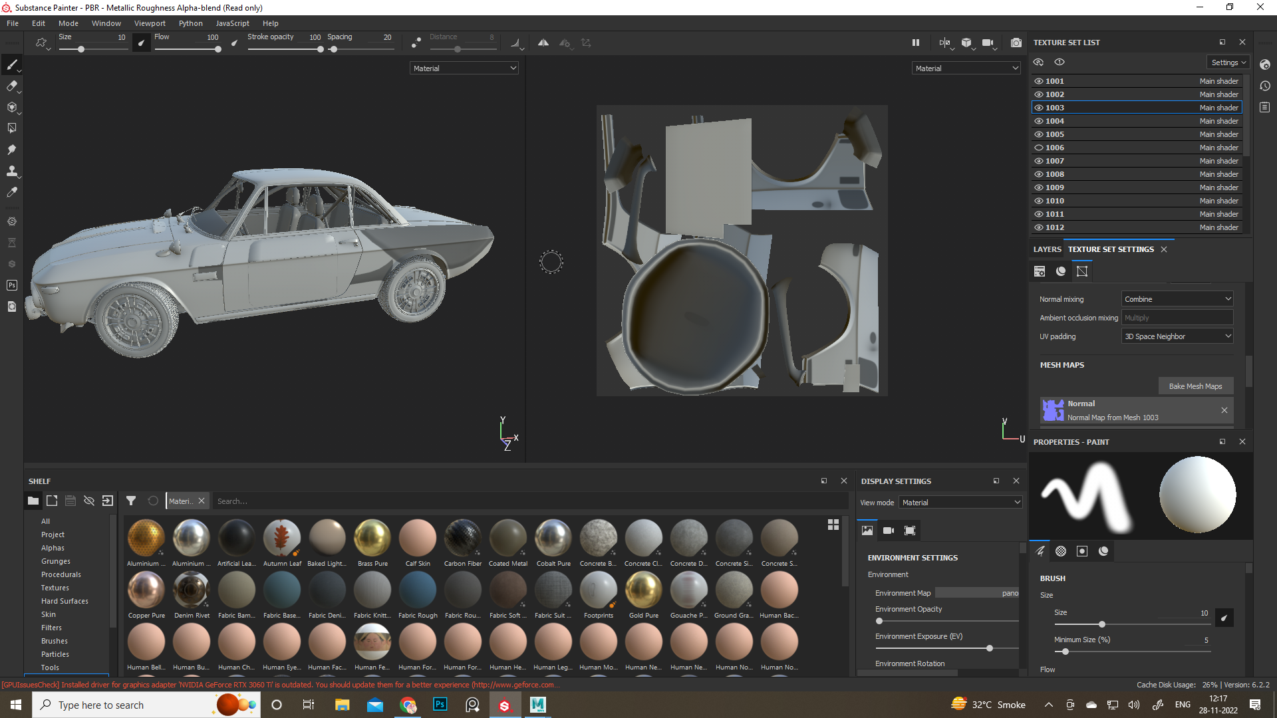Open Ambient occlusion mixing Multiply dropdown
The height and width of the screenshot is (718, 1277).
tap(1177, 318)
